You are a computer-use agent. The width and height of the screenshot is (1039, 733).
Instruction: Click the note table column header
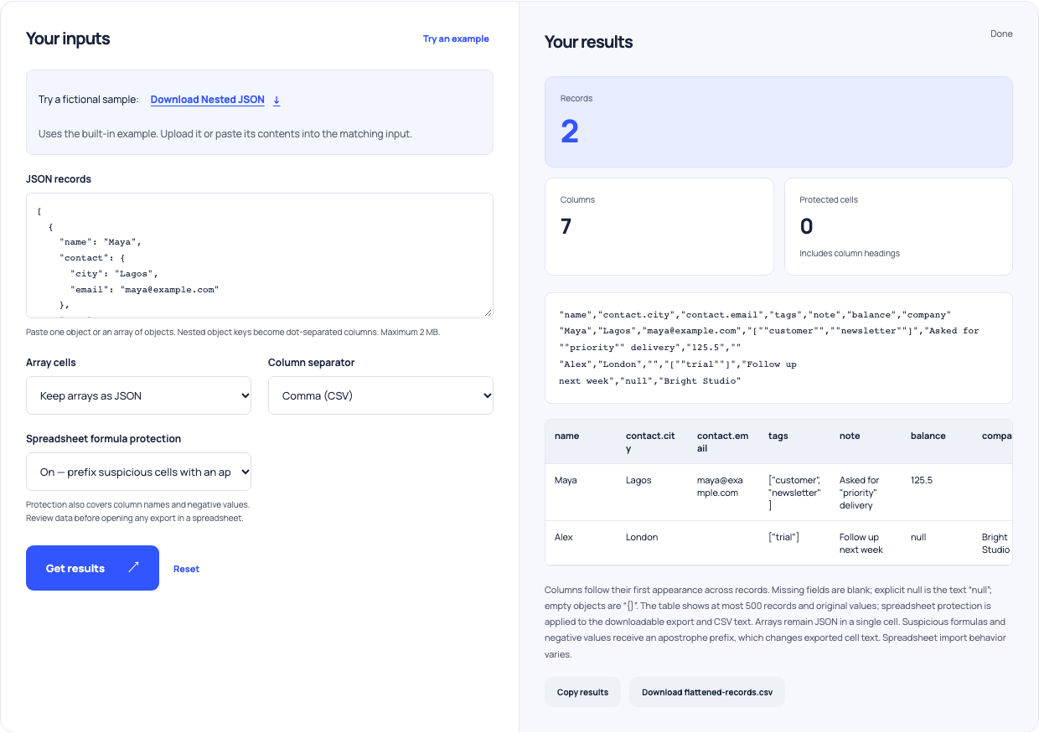tap(866, 441)
